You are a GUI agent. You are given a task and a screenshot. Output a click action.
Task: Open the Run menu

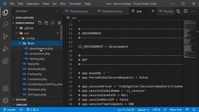coord(63,3)
